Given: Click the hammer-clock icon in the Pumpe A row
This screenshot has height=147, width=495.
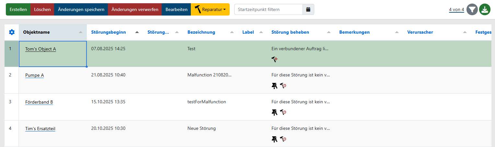Looking at the screenshot, I should [x=283, y=85].
